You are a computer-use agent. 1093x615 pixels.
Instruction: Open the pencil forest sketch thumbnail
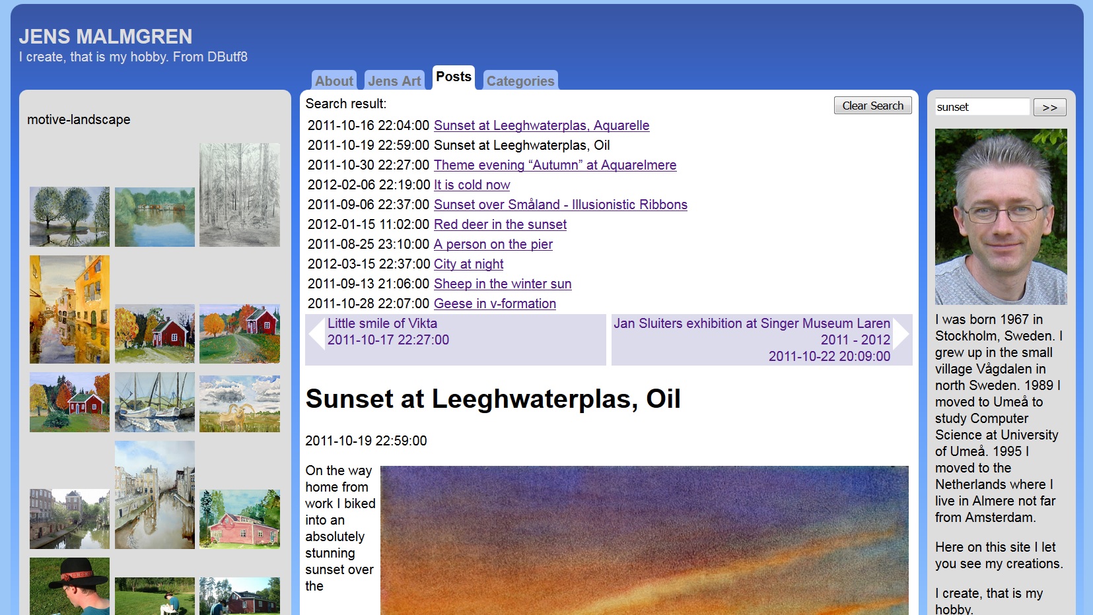[240, 195]
